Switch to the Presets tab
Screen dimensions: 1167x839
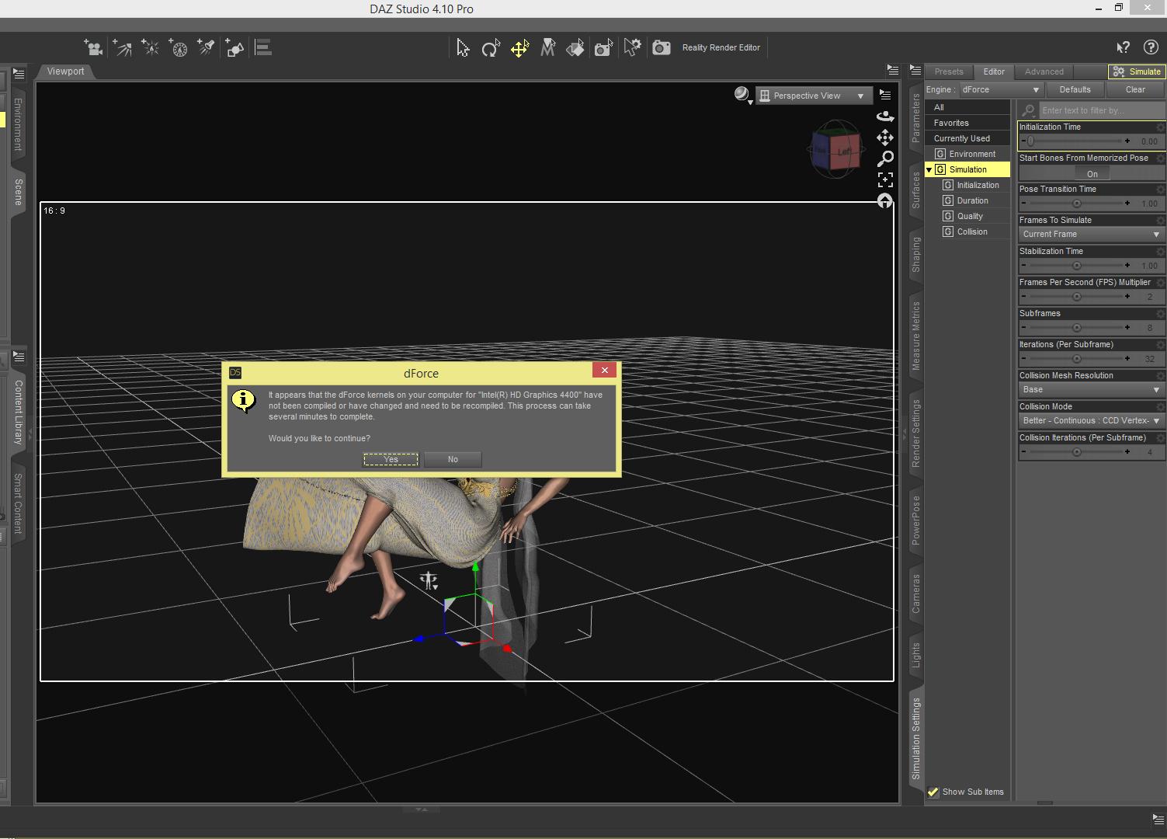coord(948,71)
